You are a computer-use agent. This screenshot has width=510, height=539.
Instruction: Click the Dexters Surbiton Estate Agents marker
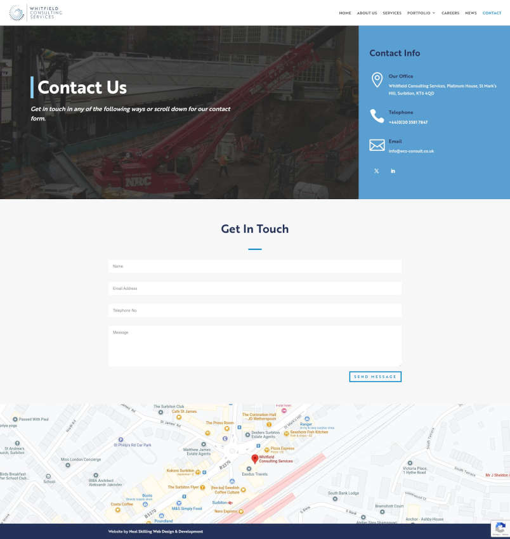[x=247, y=434]
